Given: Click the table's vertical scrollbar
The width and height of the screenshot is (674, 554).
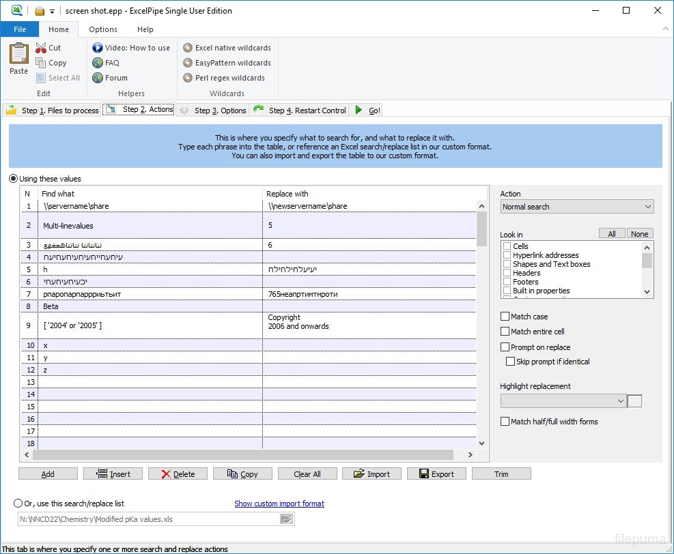Looking at the screenshot, I should tap(481, 229).
